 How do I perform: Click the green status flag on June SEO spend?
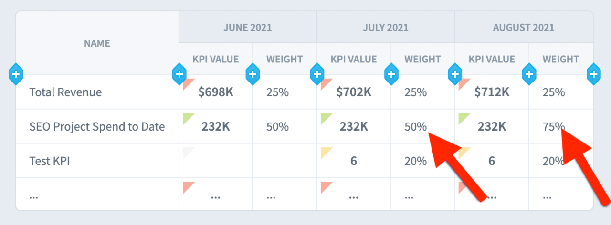[188, 118]
